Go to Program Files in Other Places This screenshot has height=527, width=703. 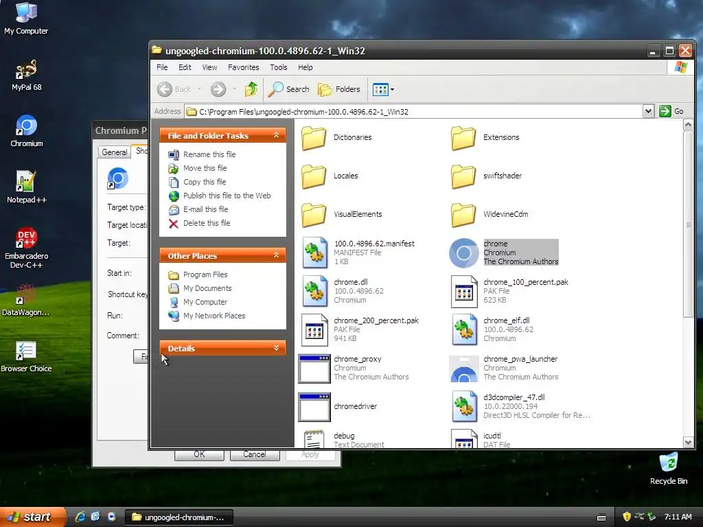click(x=205, y=274)
